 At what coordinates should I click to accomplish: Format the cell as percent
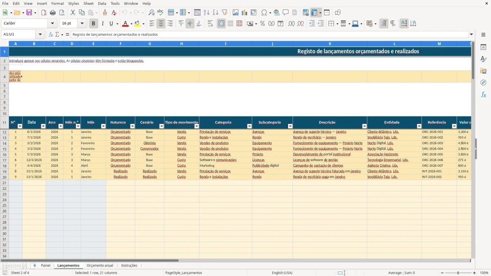point(262,24)
